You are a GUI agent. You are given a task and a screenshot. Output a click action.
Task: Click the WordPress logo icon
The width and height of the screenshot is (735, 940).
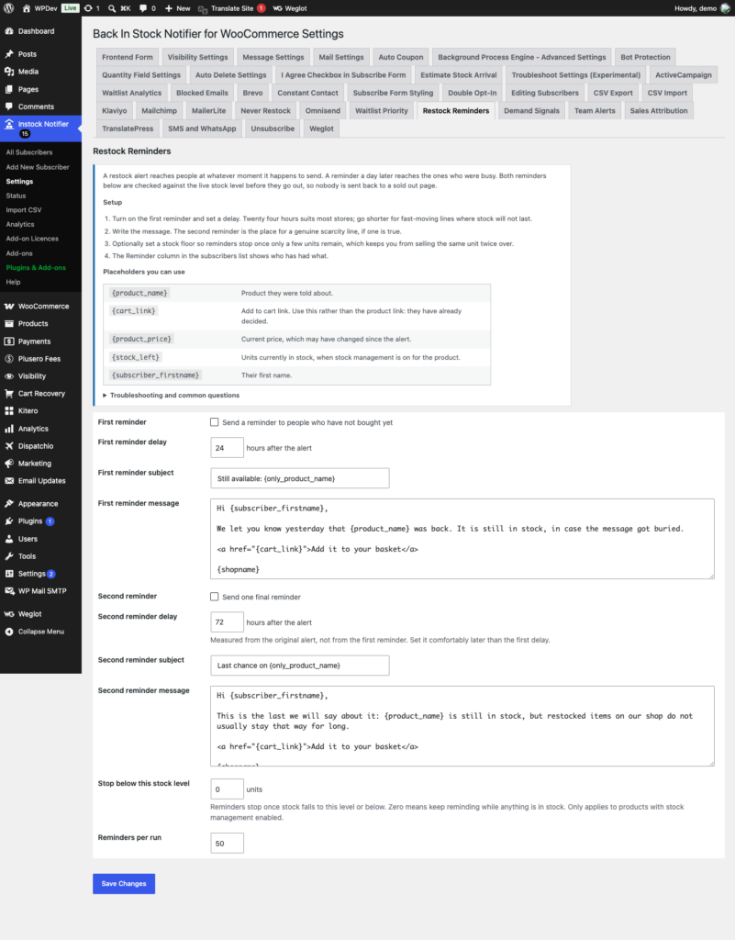(9, 8)
